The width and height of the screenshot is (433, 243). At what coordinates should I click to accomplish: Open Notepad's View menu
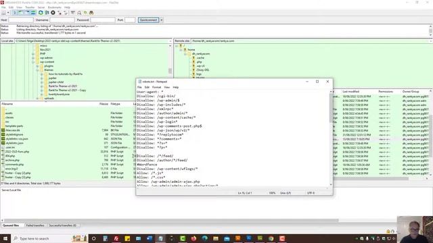point(167,87)
